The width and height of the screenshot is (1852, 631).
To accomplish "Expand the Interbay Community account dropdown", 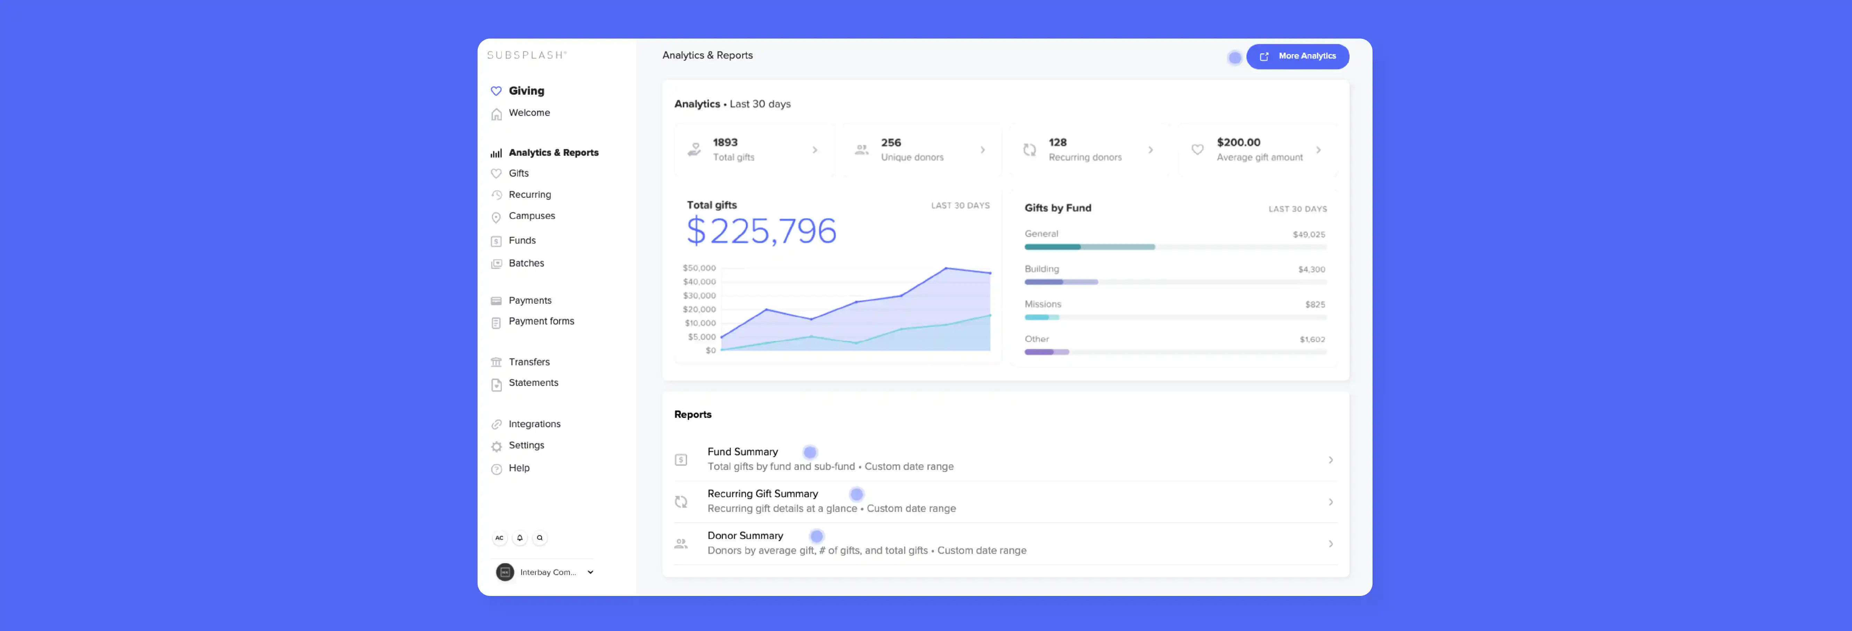I will click(590, 572).
